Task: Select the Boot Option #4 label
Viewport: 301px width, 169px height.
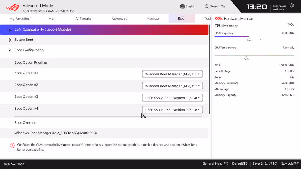Action: [26, 109]
